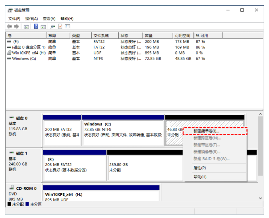Image resolution: width=269 pixels, height=218 pixels.
Task: Click the 磁盘 0 disk icon
Action: [x=11, y=118]
